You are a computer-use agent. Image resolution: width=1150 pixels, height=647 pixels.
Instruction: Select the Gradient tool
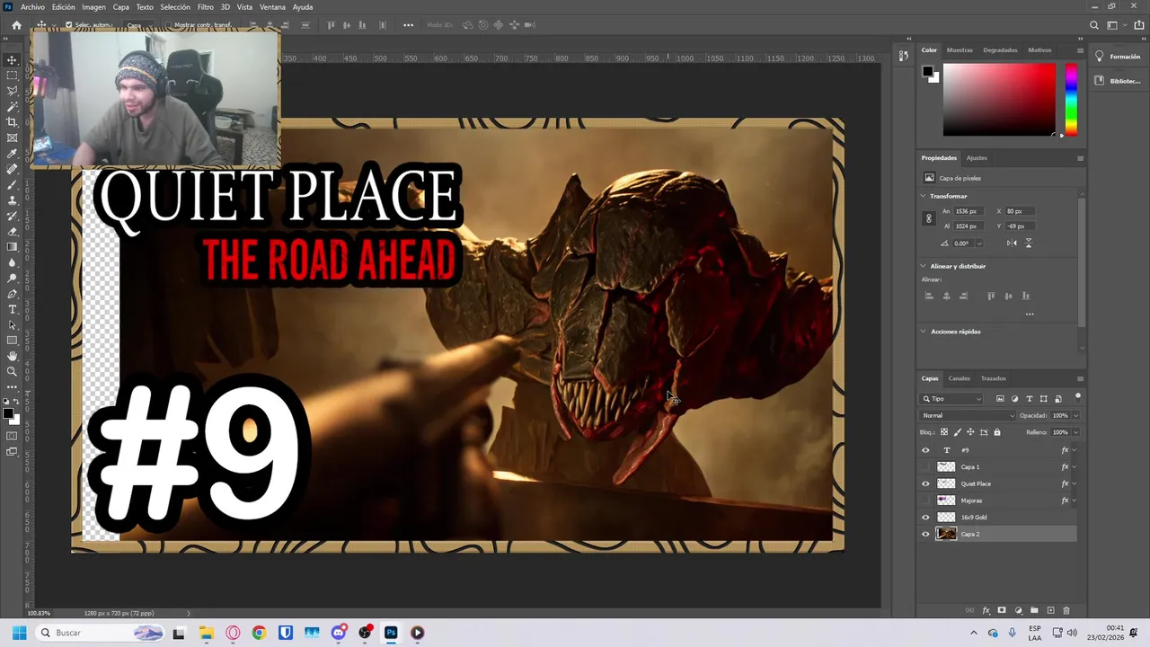[x=12, y=246]
